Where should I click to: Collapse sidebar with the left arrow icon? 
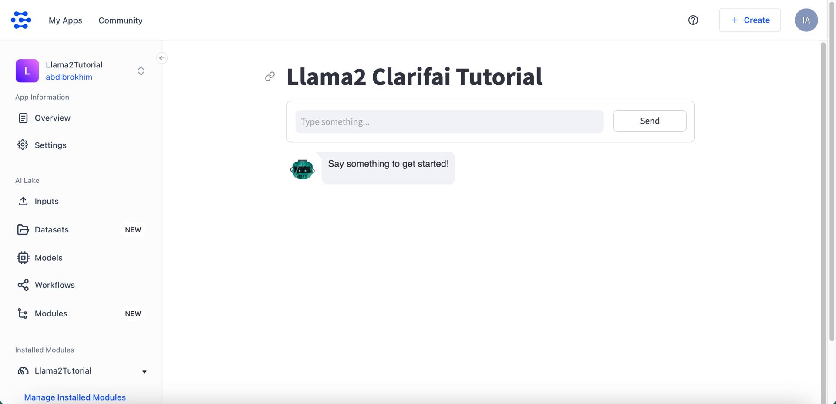click(x=162, y=58)
